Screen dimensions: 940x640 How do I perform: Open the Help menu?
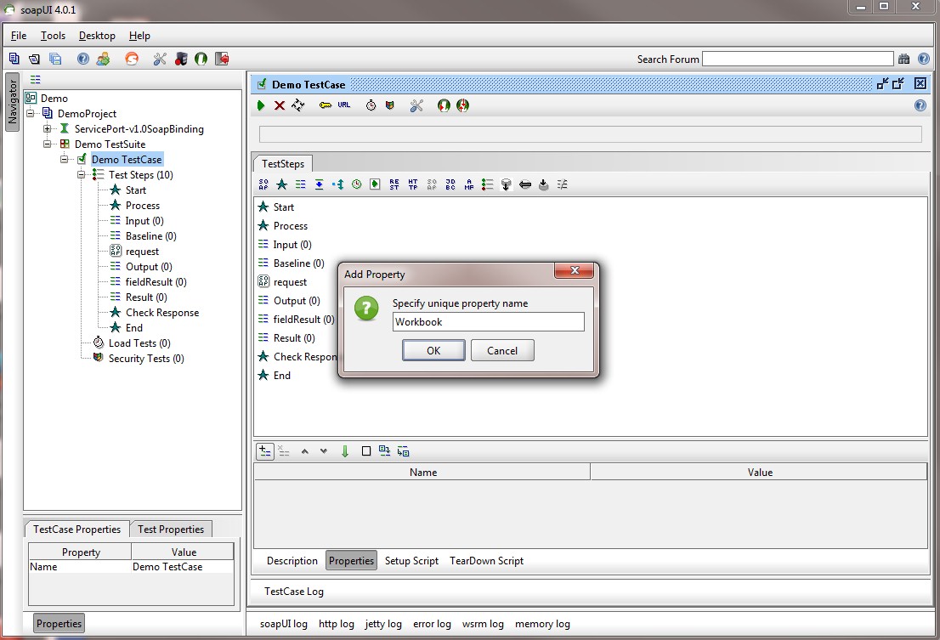click(x=139, y=36)
